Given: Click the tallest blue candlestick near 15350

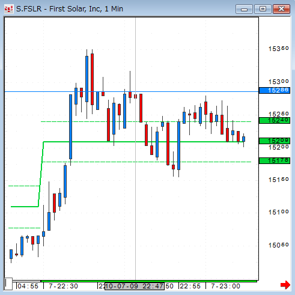Looking at the screenshot, I should point(87,79).
